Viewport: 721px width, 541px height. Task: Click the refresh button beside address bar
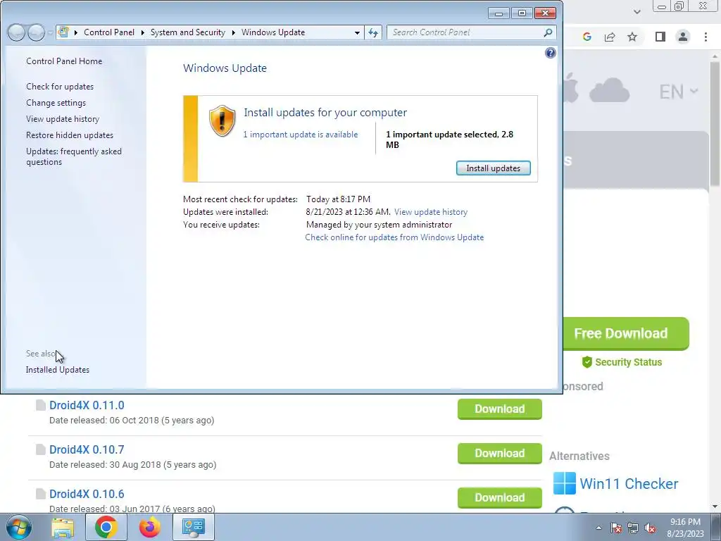[373, 32]
